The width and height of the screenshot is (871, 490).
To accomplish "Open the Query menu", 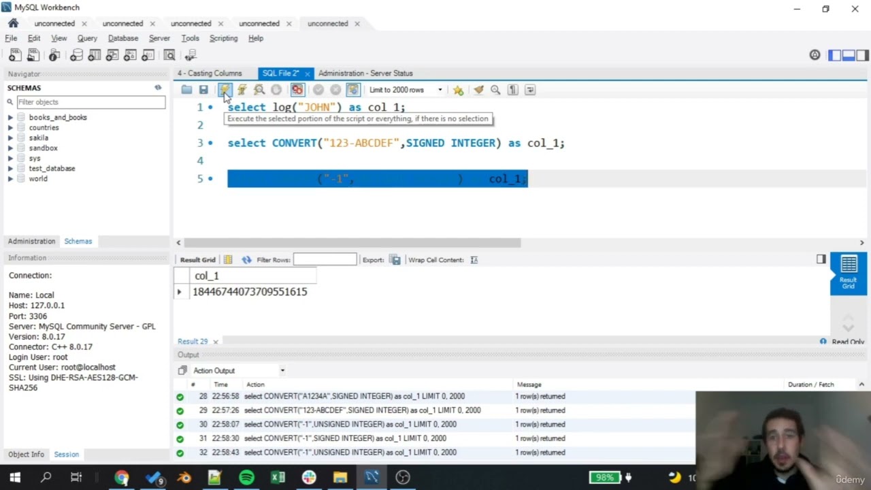I will pos(87,38).
